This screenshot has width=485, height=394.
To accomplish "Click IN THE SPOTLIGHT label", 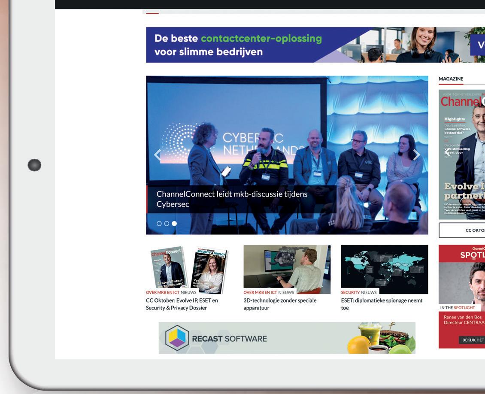I will (x=457, y=308).
